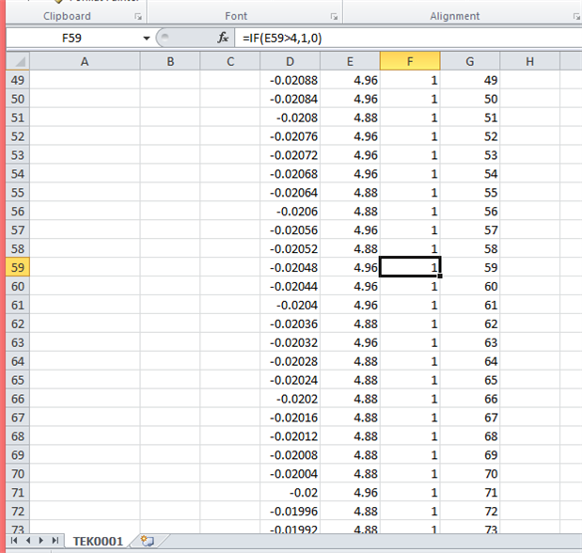The height and width of the screenshot is (553, 582).
Task: Select the TEK0001 sheet tab
Action: coord(99,541)
